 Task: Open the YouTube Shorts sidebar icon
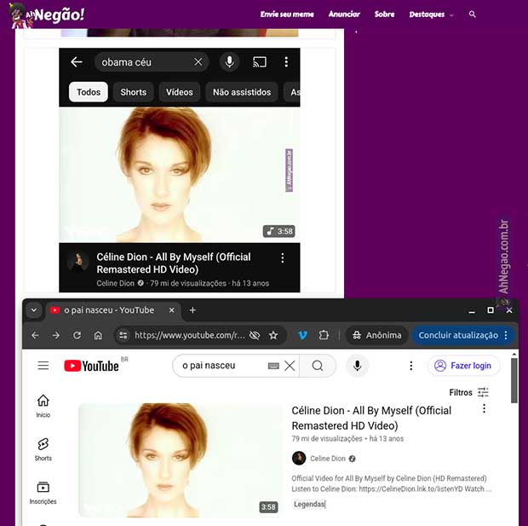(43, 448)
